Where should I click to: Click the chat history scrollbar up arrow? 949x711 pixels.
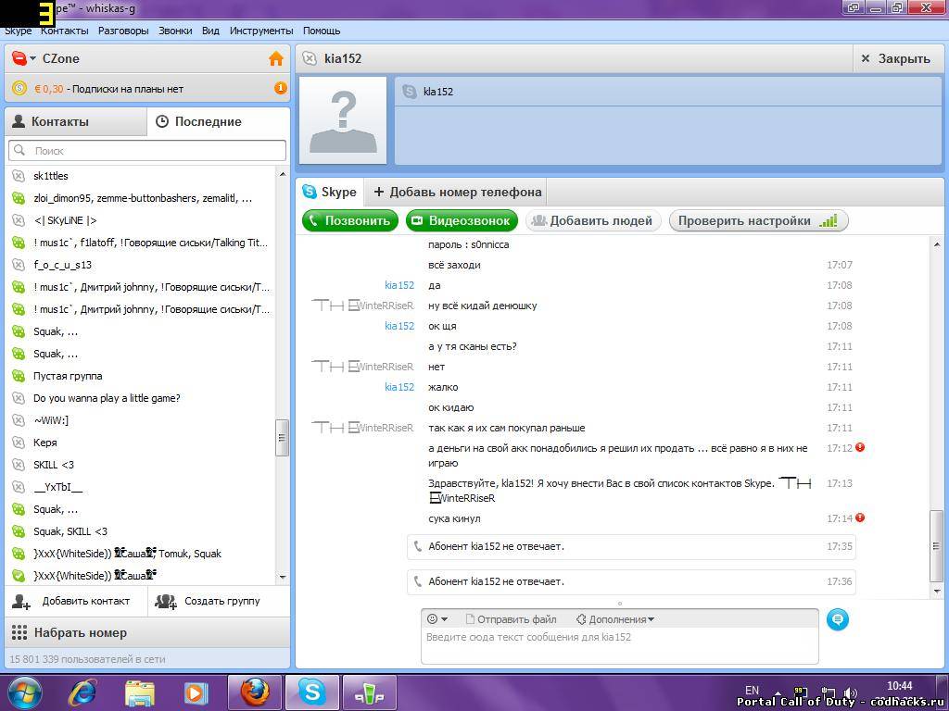(x=937, y=243)
